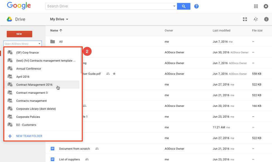Click the Name sort arrow
This screenshot has height=162, width=272.
tap(61, 30)
